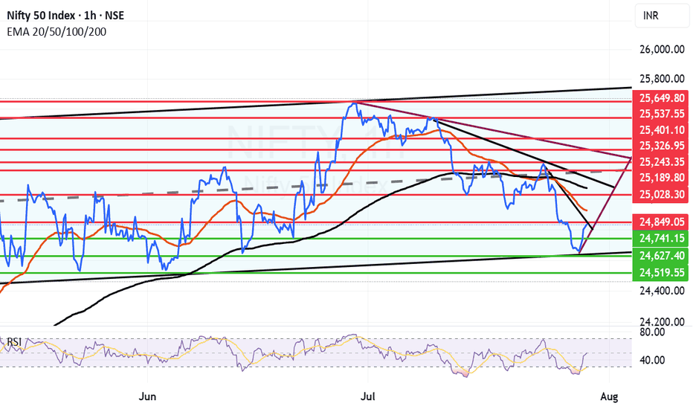Click the Jul time axis label
Image resolution: width=693 pixels, height=409 pixels.
(368, 396)
